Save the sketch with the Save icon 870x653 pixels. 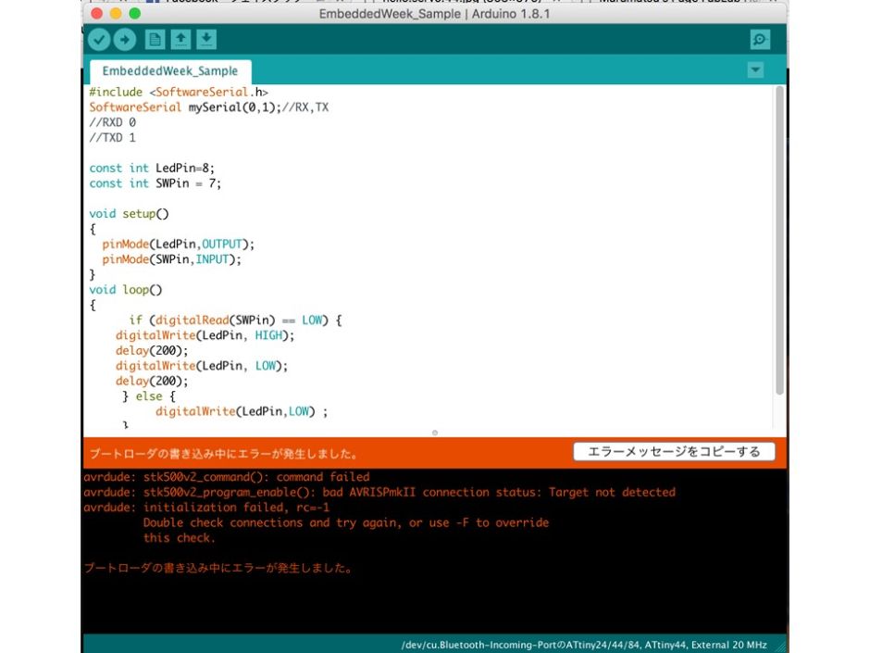coord(206,40)
